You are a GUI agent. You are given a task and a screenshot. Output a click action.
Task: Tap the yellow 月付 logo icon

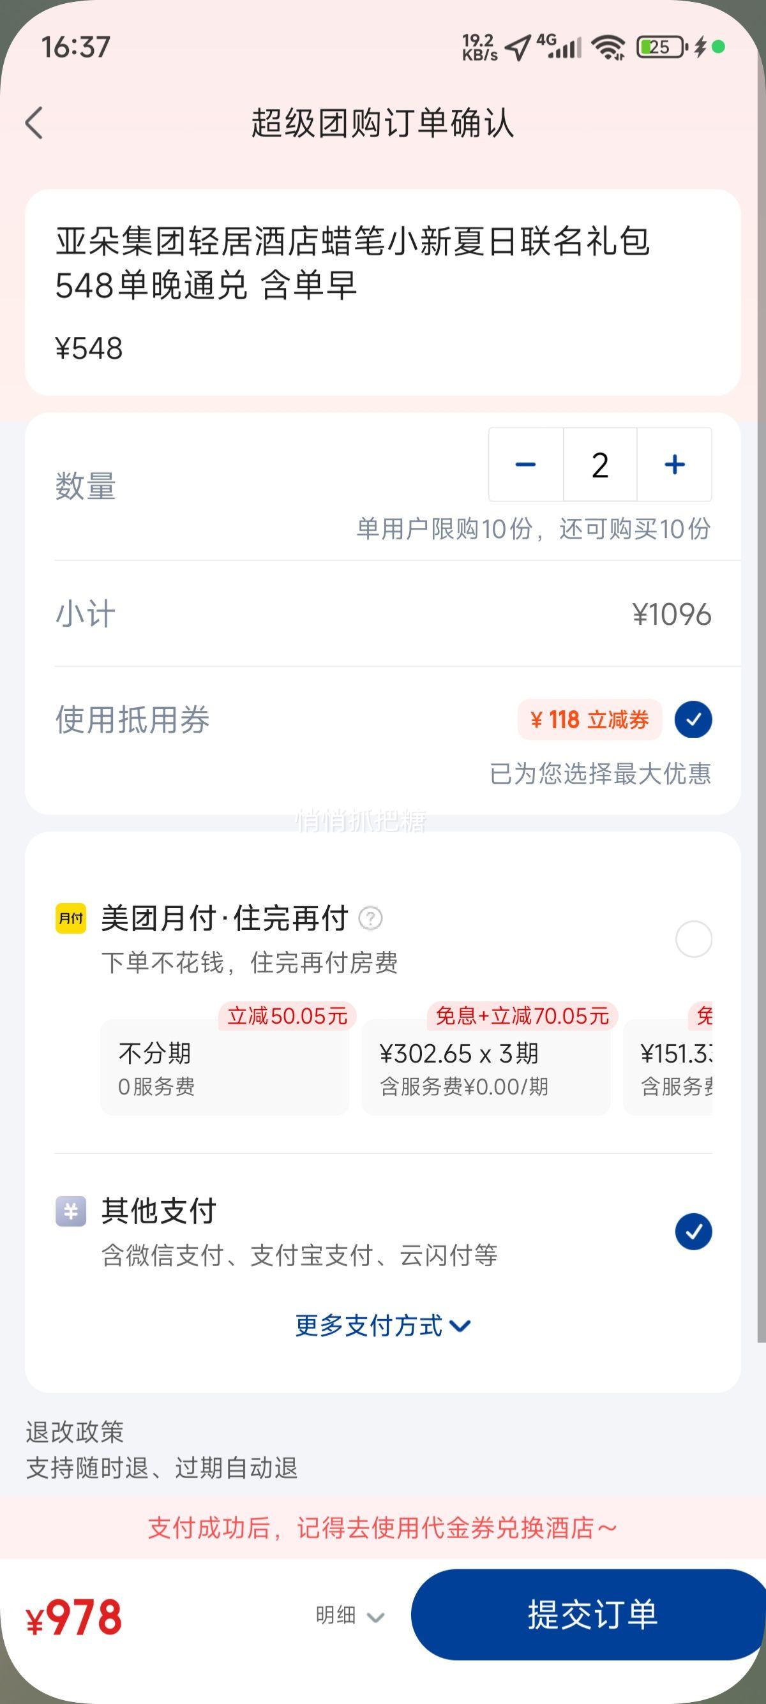pos(71,918)
